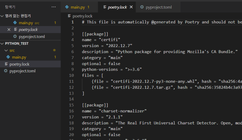Screen dimensions: 242x140
Task: Click line number 10 in the gutter
Action: 71,75
